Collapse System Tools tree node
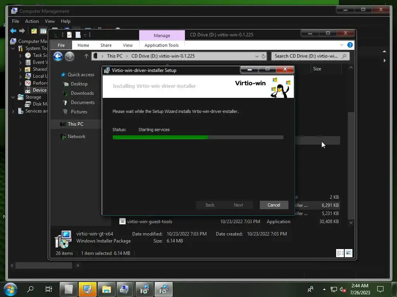 click(x=13, y=48)
